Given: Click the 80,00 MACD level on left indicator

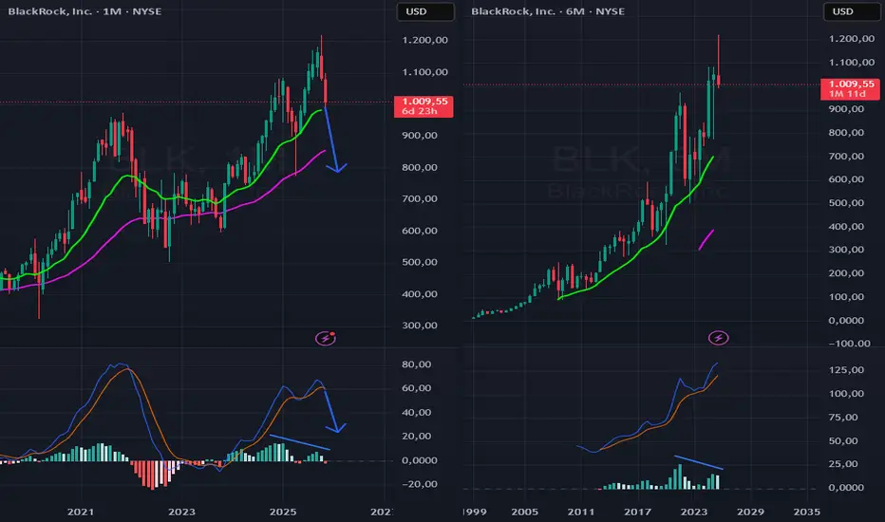Looking at the screenshot, I should pos(417,364).
